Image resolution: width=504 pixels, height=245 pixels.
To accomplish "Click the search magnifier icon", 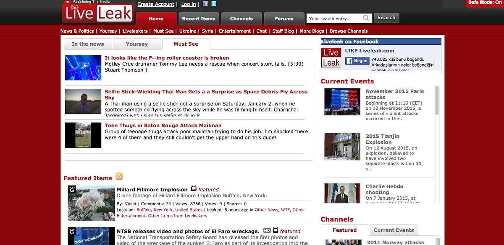I will 366,18.
